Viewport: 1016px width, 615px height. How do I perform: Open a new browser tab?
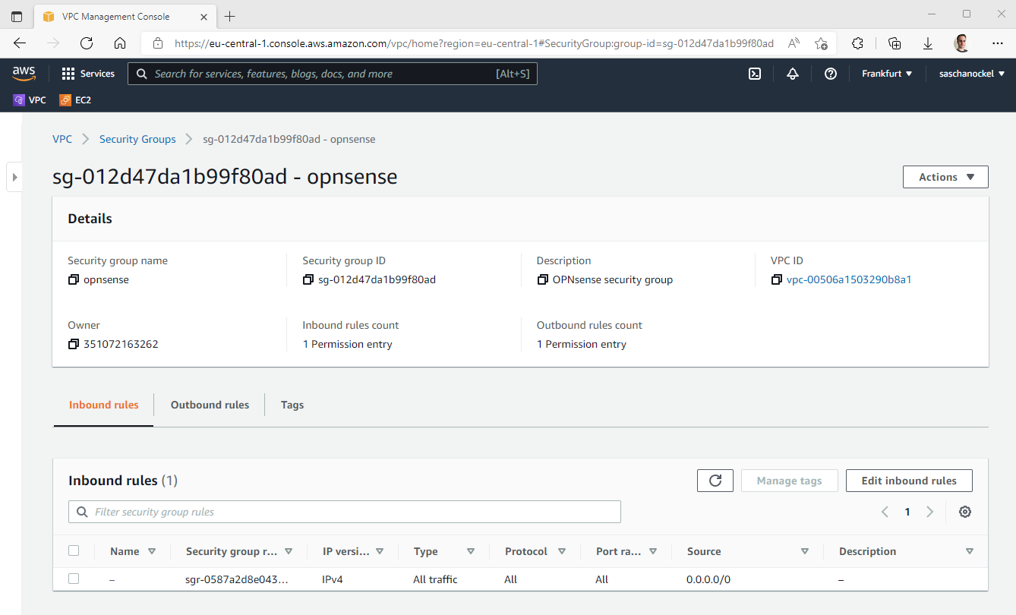230,16
